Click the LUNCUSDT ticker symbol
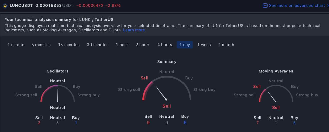 coord(21,6)
